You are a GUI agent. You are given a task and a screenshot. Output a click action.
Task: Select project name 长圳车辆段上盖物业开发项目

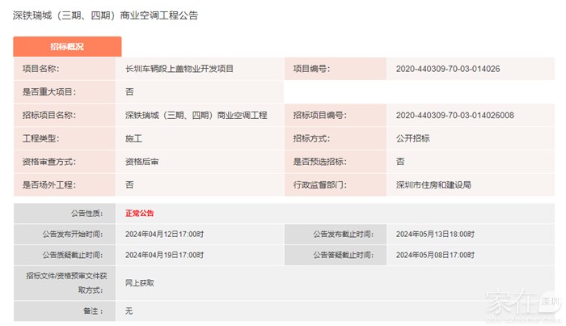click(x=180, y=70)
